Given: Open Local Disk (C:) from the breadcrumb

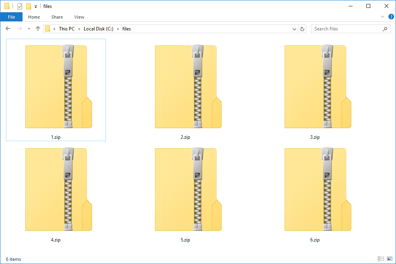Looking at the screenshot, I should coord(98,29).
